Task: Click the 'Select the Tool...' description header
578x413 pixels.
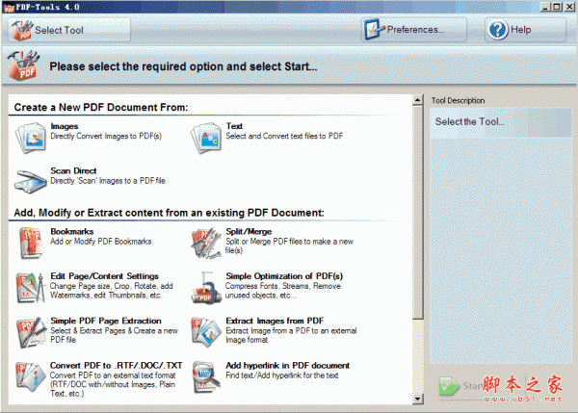Action: point(470,122)
